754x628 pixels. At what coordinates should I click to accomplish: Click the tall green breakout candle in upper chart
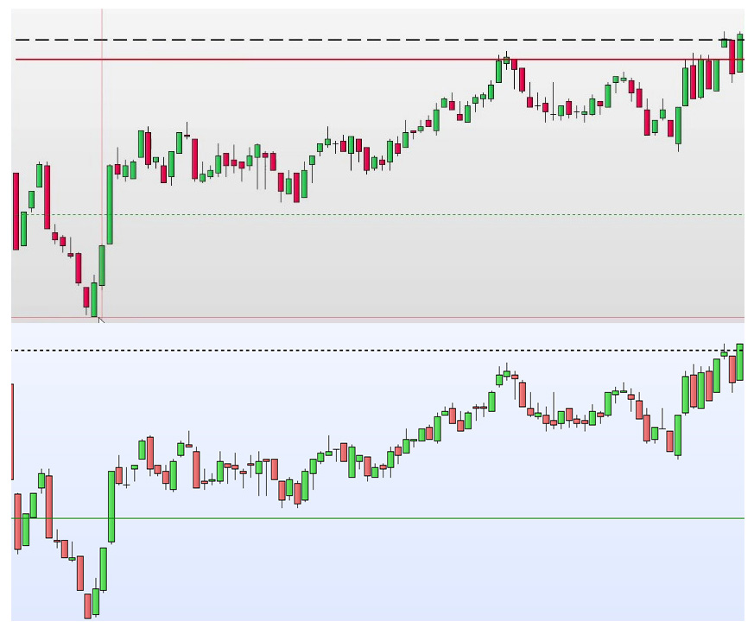[110, 205]
